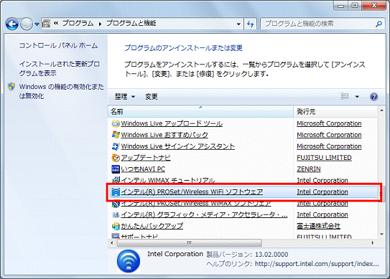390x279 pixels.
Task: Open the recent pages dropdown arrow
Action: click(37, 24)
